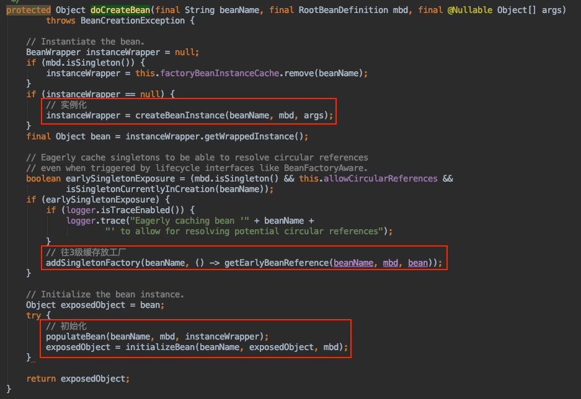The width and height of the screenshot is (581, 399).
Task: Click the return exposedObject statement
Action: point(78,379)
